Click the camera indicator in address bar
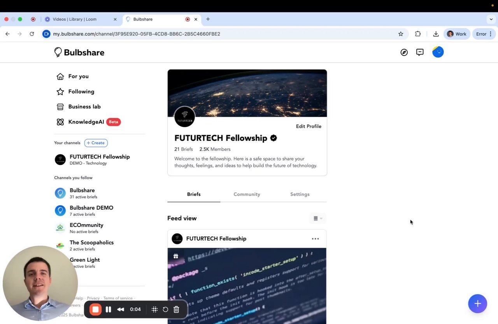The width and height of the screenshot is (498, 324). [x=46, y=34]
